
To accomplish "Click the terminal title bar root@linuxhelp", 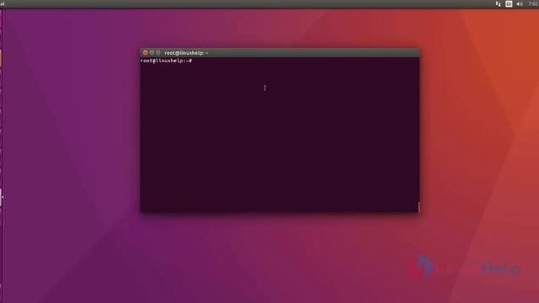I will [280, 52].
